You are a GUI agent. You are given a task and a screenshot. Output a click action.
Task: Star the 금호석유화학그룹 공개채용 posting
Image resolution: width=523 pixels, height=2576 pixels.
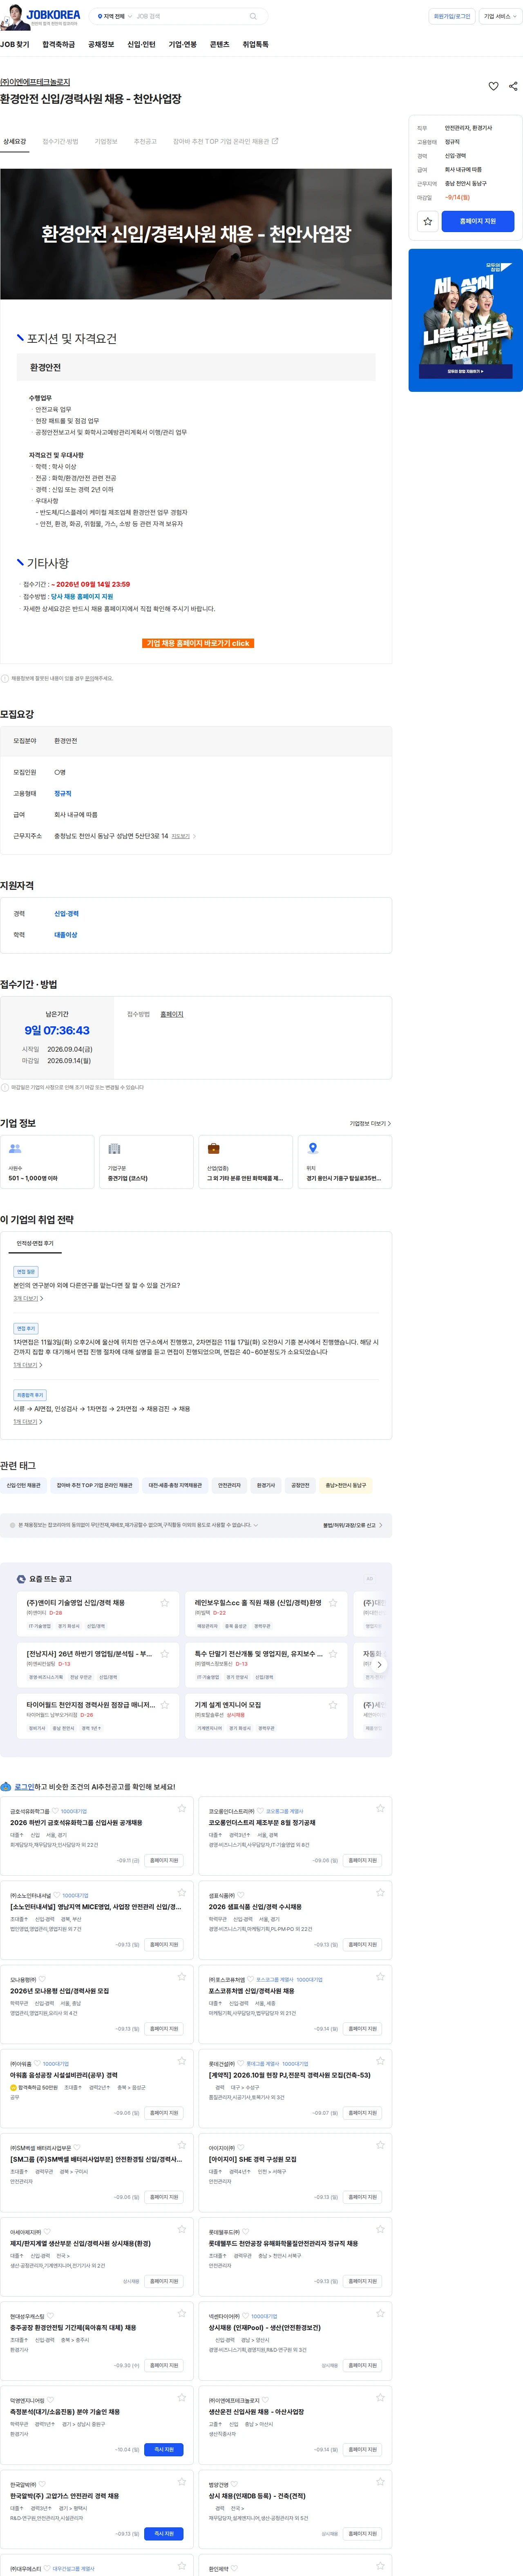(182, 1808)
